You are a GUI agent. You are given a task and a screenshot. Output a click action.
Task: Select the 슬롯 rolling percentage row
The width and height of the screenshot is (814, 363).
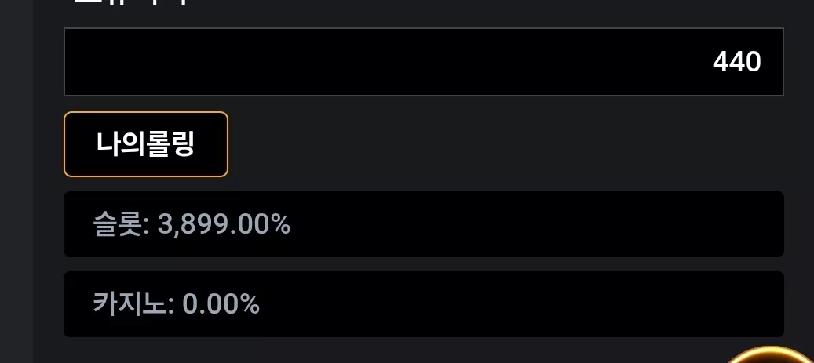(424, 224)
